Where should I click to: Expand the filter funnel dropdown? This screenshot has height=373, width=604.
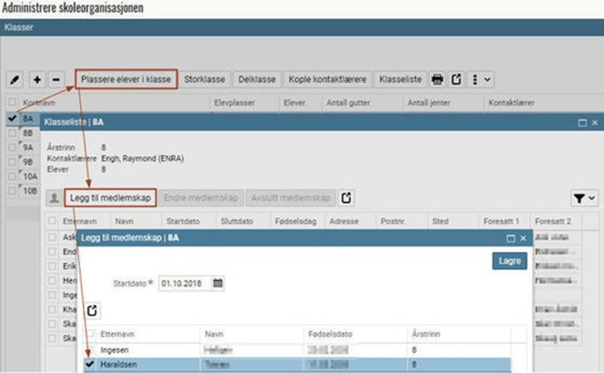click(584, 197)
